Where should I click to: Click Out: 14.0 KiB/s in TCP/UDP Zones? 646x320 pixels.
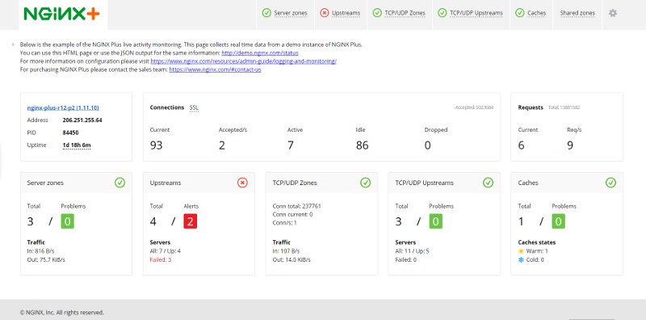(x=292, y=259)
